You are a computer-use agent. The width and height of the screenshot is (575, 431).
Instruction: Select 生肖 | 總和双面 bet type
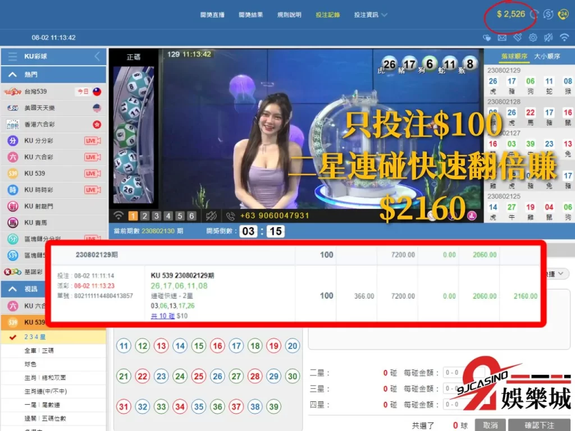(x=53, y=378)
